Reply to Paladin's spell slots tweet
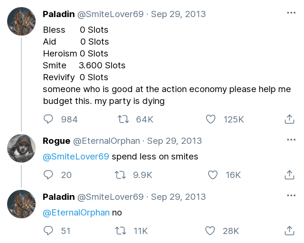The image size is (304, 243). click(x=48, y=119)
